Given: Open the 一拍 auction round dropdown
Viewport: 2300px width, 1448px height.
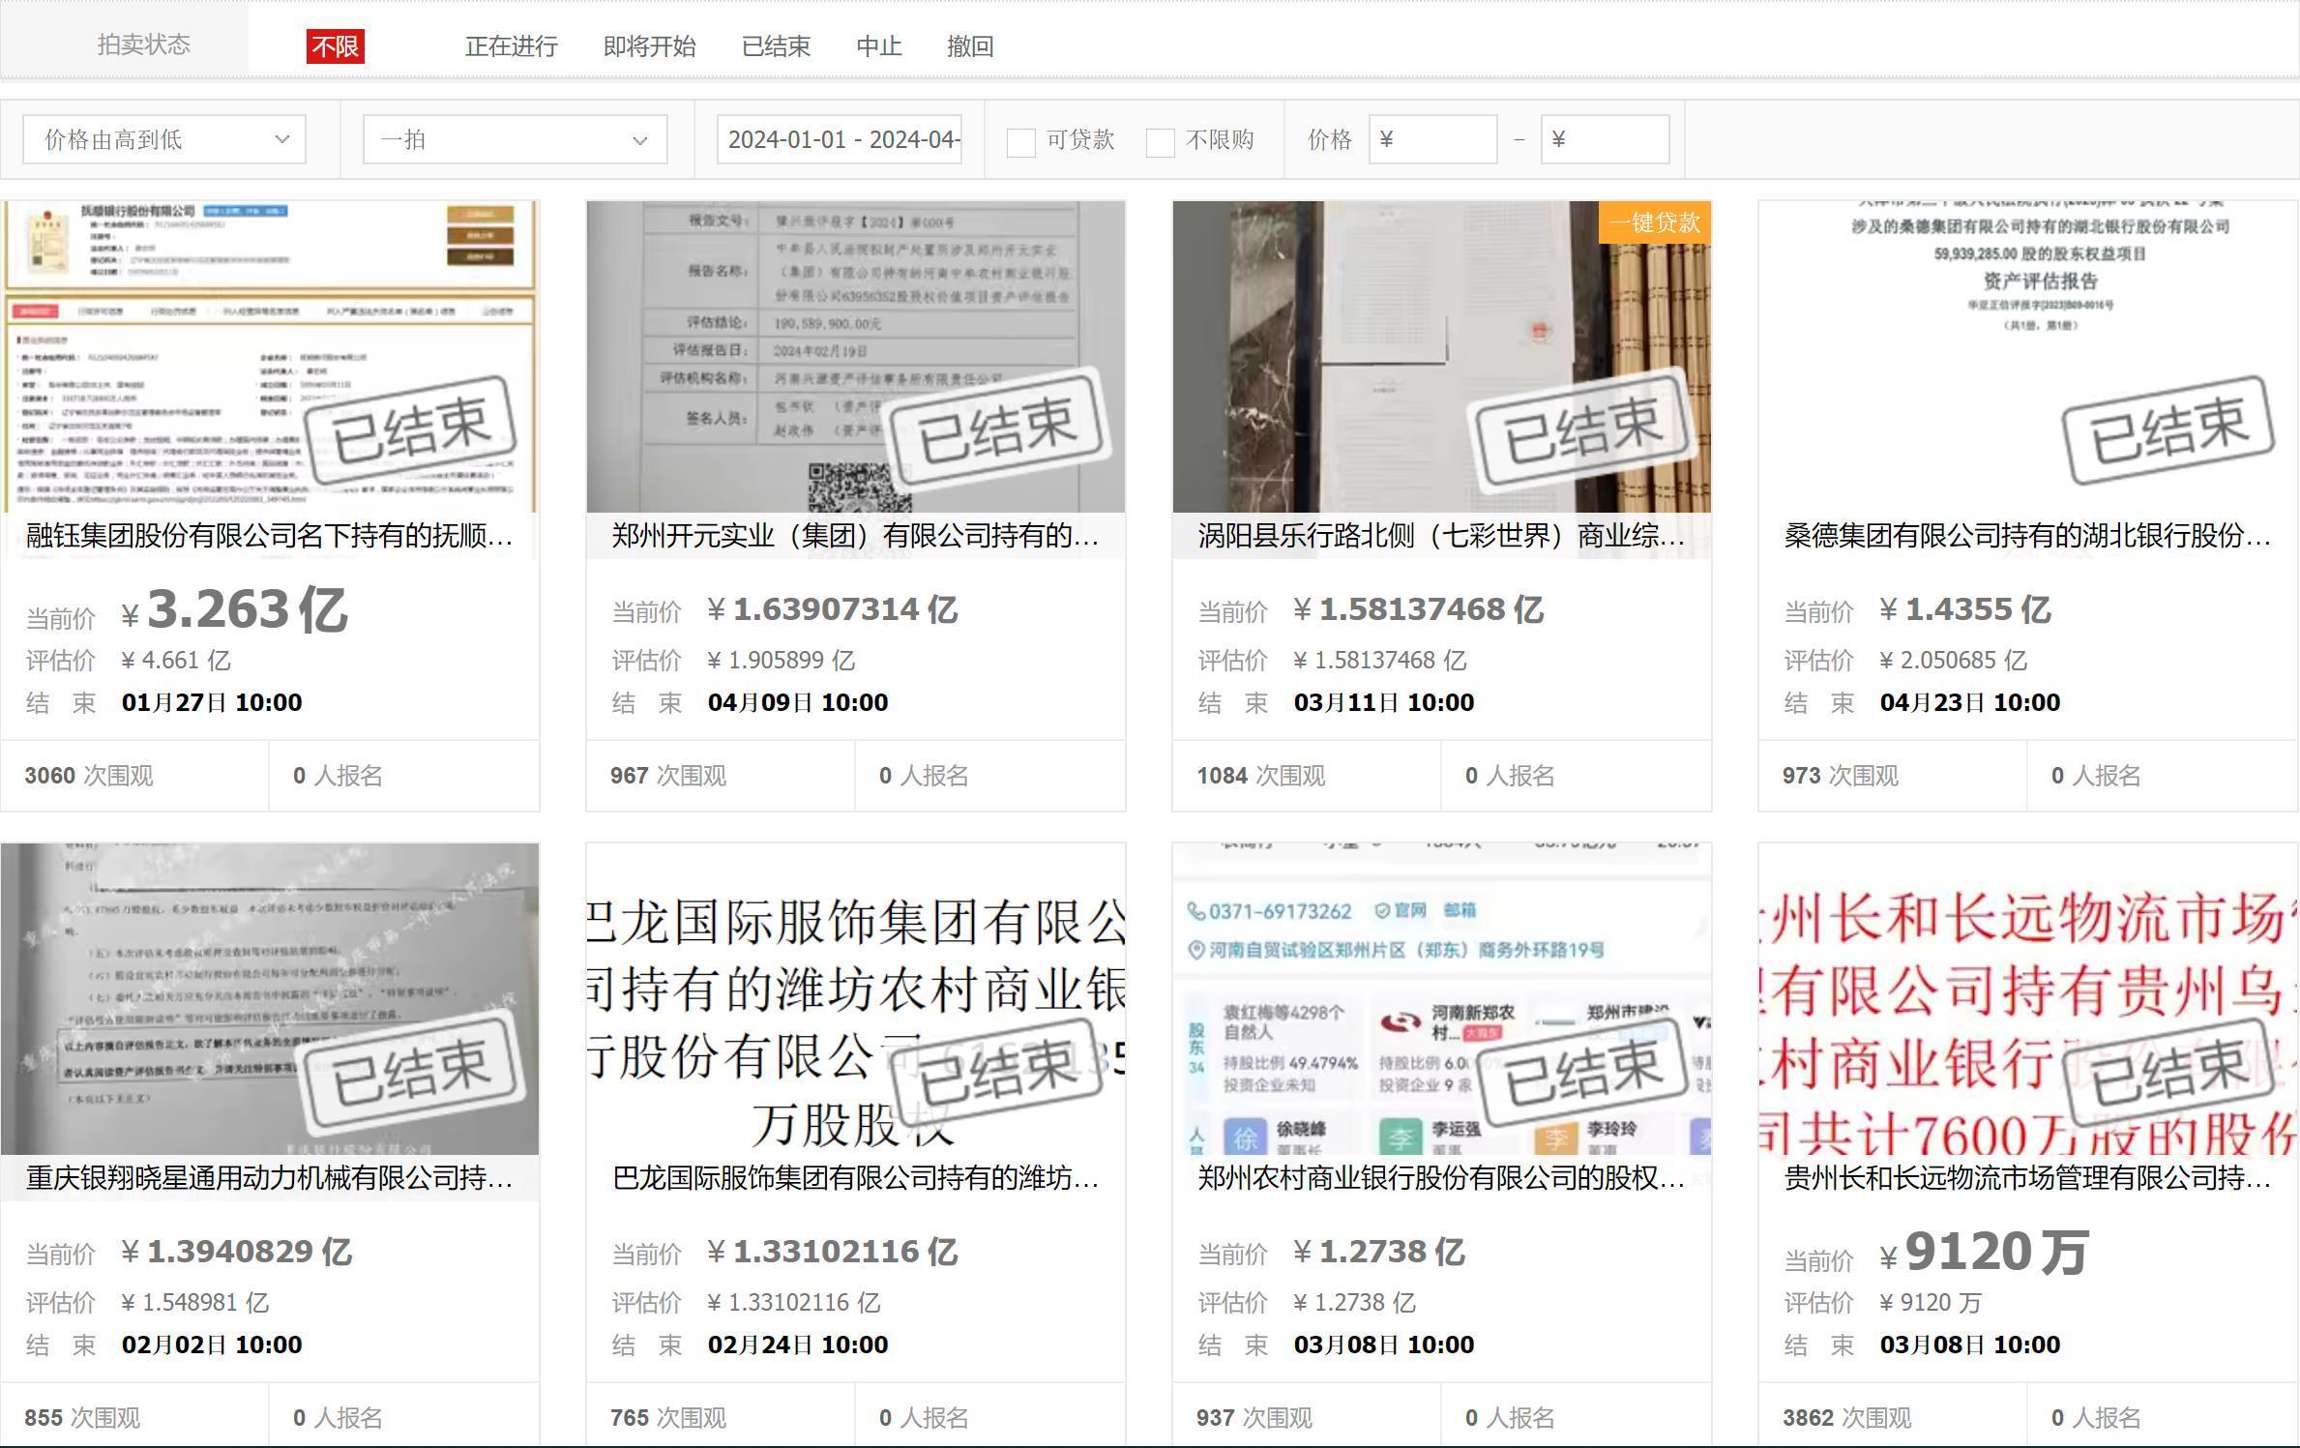Looking at the screenshot, I should [x=515, y=139].
